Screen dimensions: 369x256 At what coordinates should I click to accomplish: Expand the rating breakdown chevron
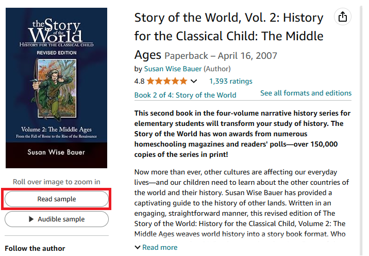pos(194,81)
